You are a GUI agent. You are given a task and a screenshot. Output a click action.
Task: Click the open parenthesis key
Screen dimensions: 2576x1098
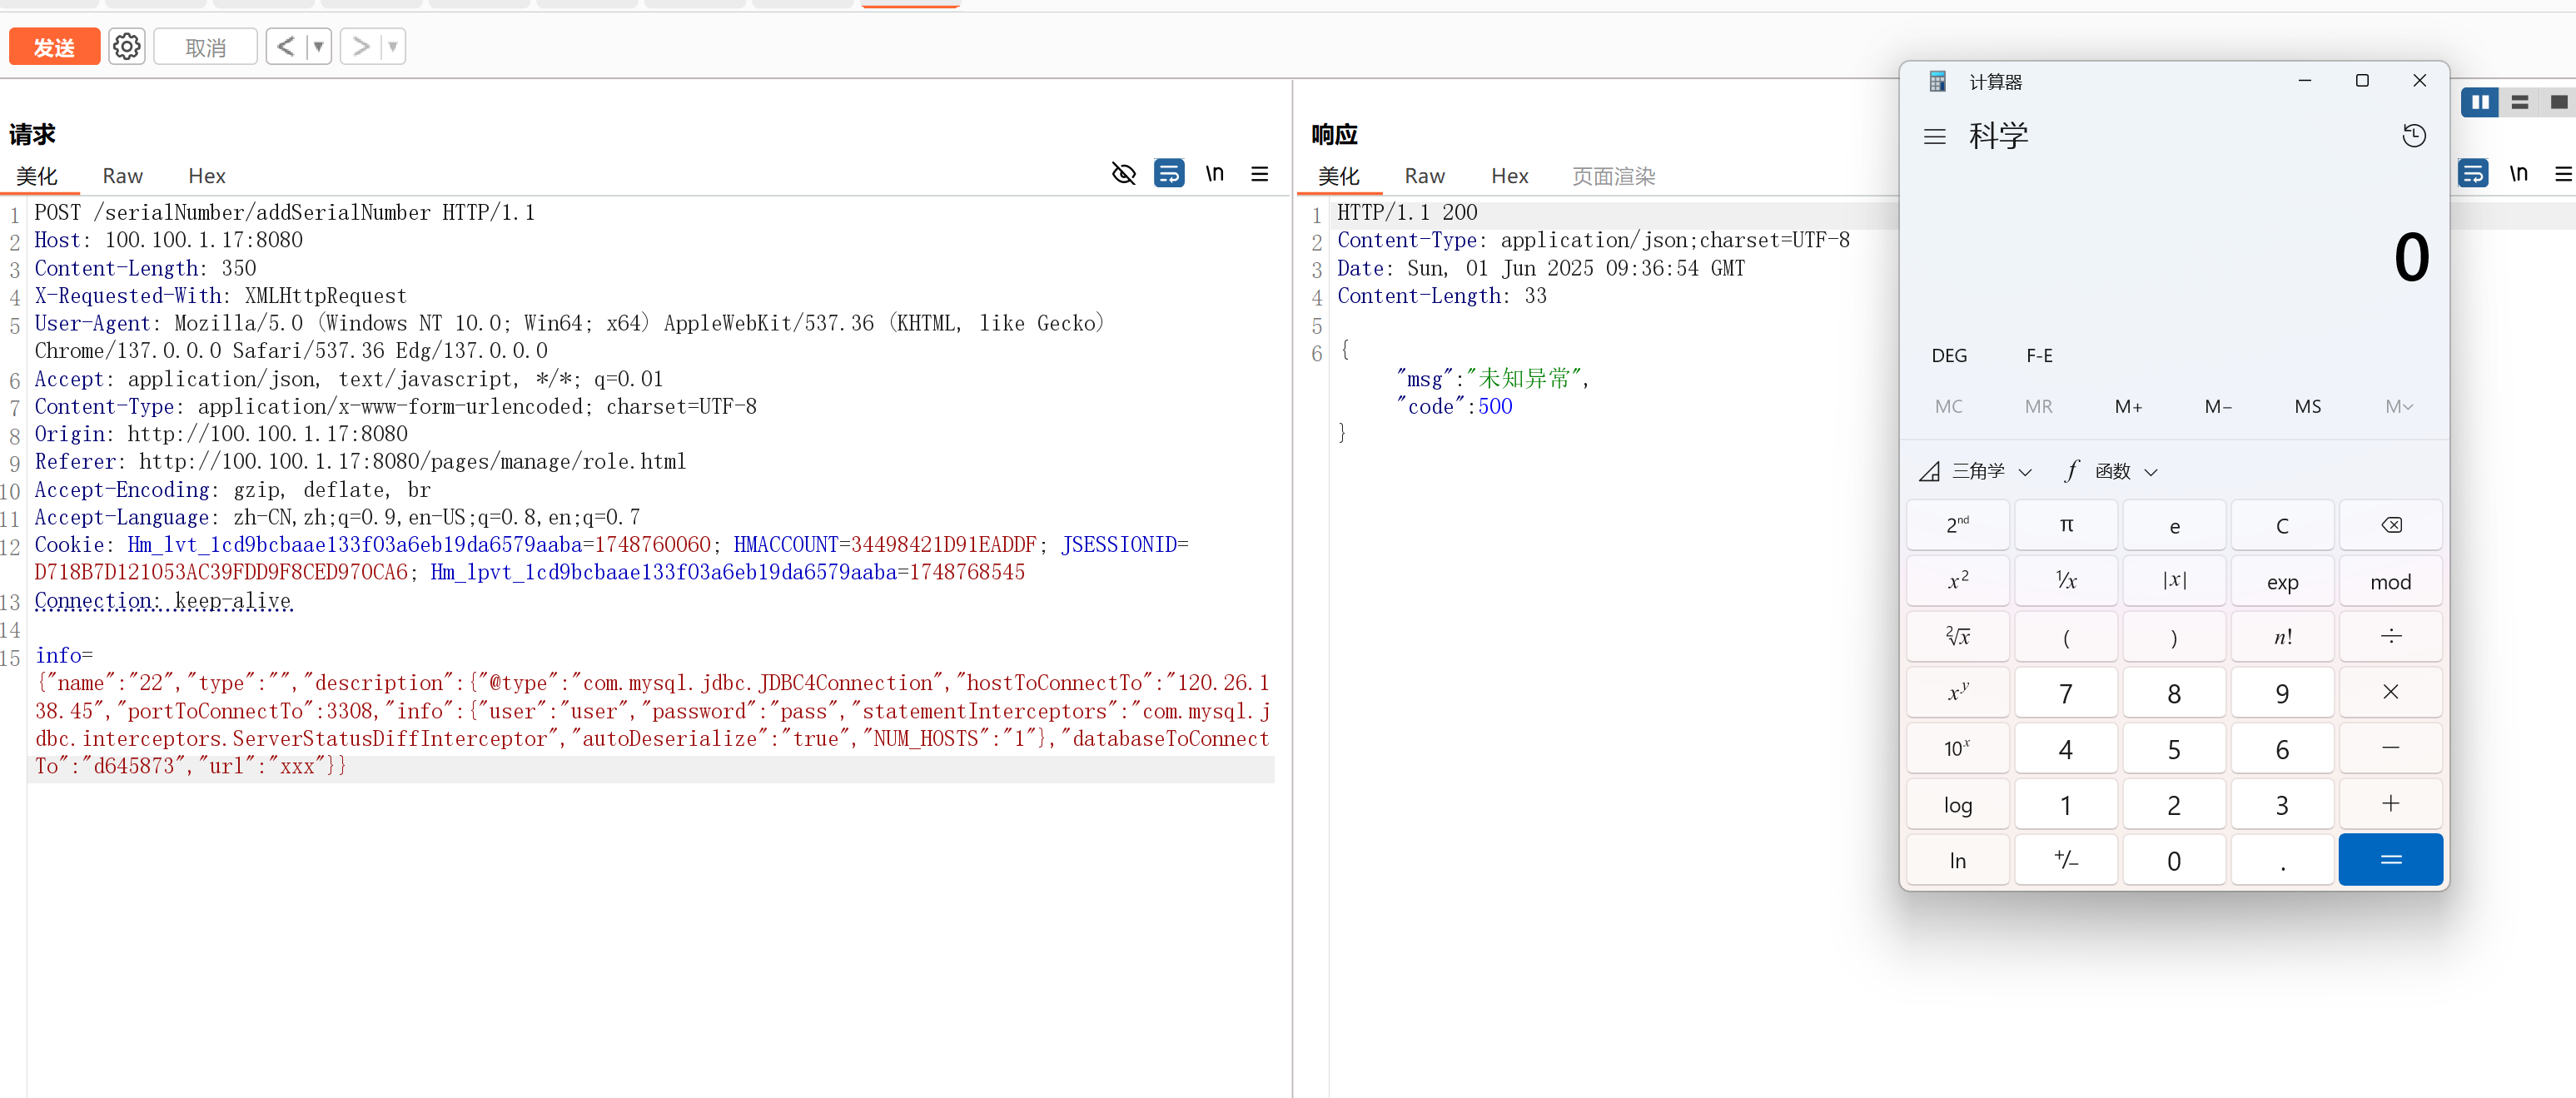pyautogui.click(x=2066, y=637)
